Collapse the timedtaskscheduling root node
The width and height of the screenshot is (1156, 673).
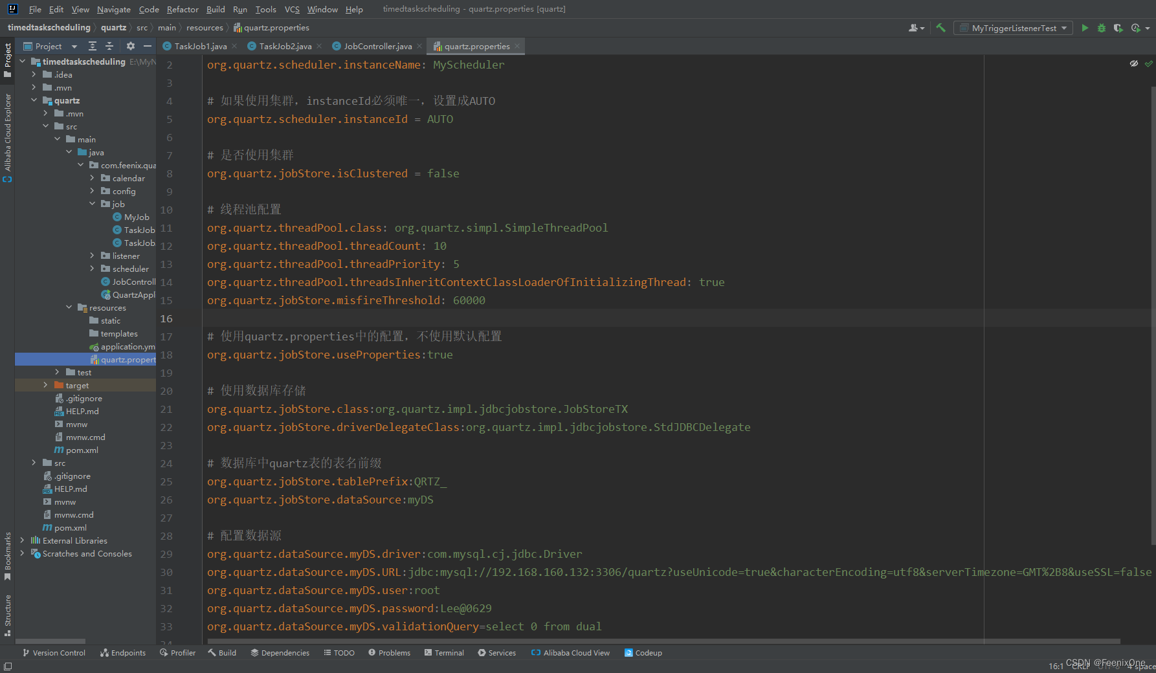coord(23,61)
